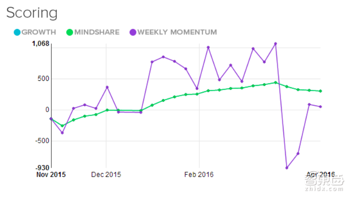Toggle the MINDSHARE series label
This screenshot has height=197, width=351.
point(98,32)
